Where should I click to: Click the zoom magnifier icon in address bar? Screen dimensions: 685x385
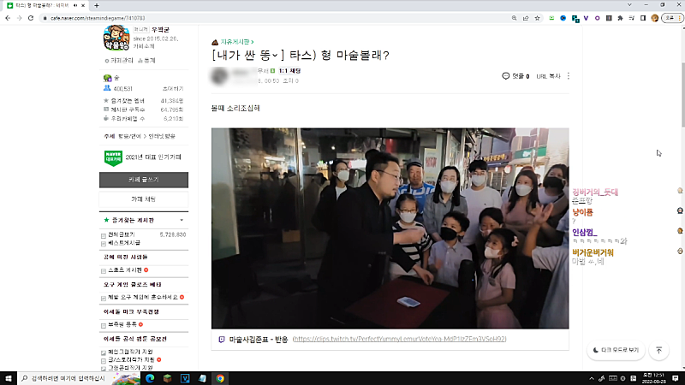(515, 18)
